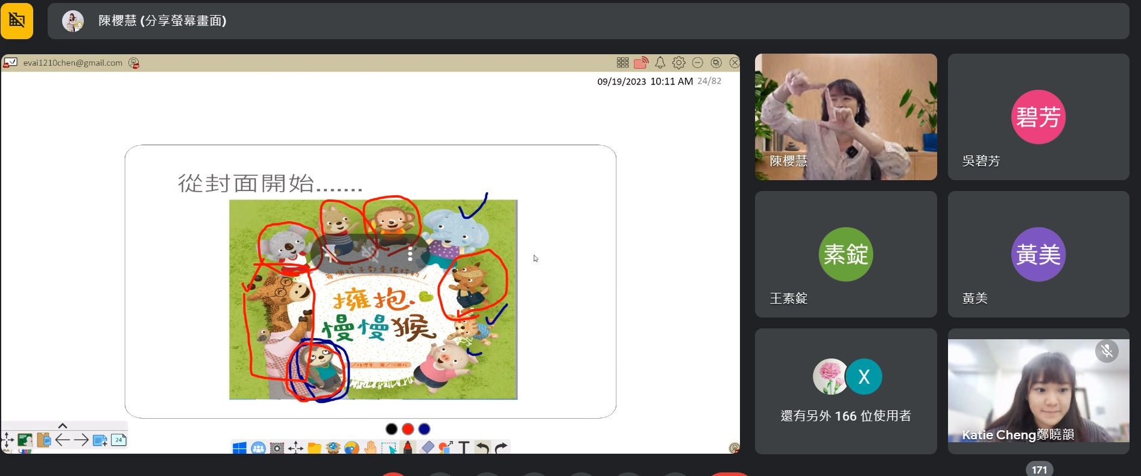Redo stroke with forward curved arrow
The width and height of the screenshot is (1141, 476).
[501, 448]
